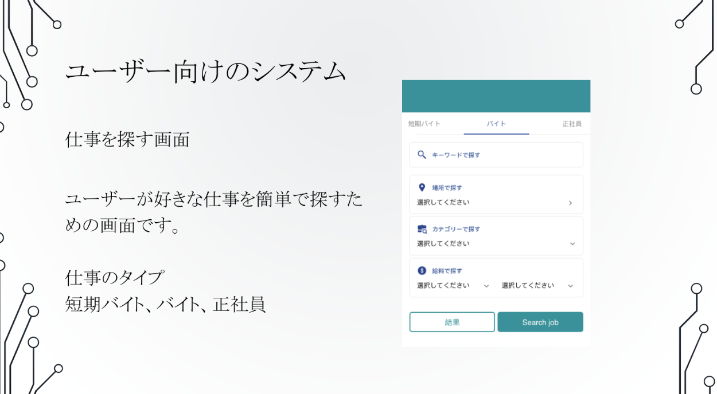
Task: Expand the カテゴリーで探す dropdown chevron
Action: [572, 244]
